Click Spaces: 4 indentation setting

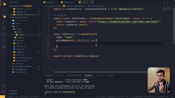112,97
